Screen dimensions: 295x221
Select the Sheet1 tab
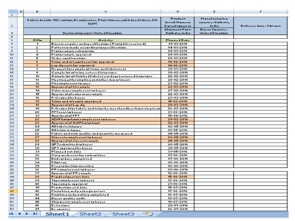point(57,214)
